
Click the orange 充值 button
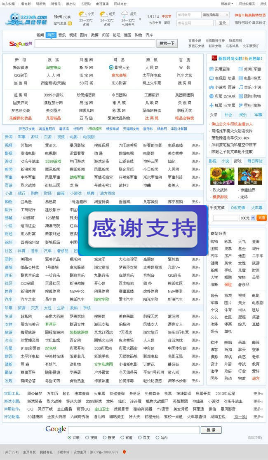pos(261,218)
